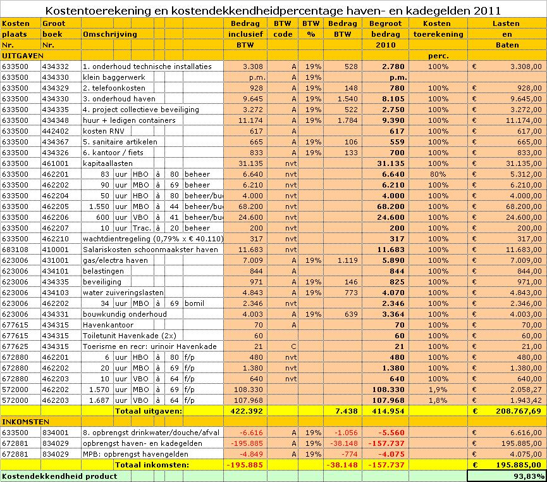The image size is (547, 482).
Task: Click the 1,9% toerekening percentage
Action: [x=438, y=390]
